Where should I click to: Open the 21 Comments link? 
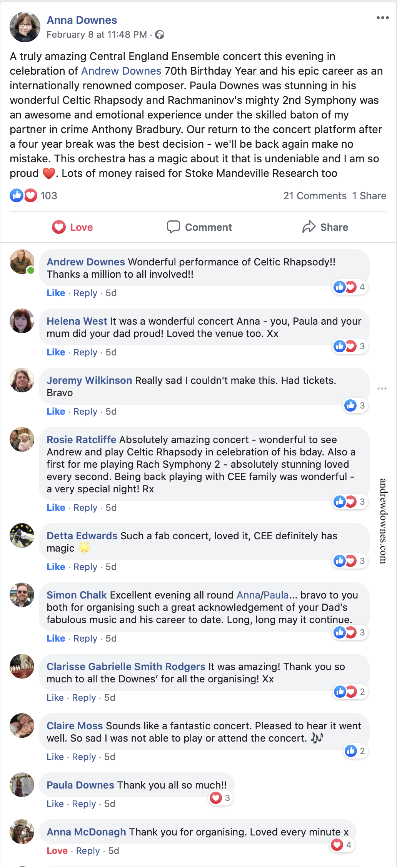[x=315, y=196]
